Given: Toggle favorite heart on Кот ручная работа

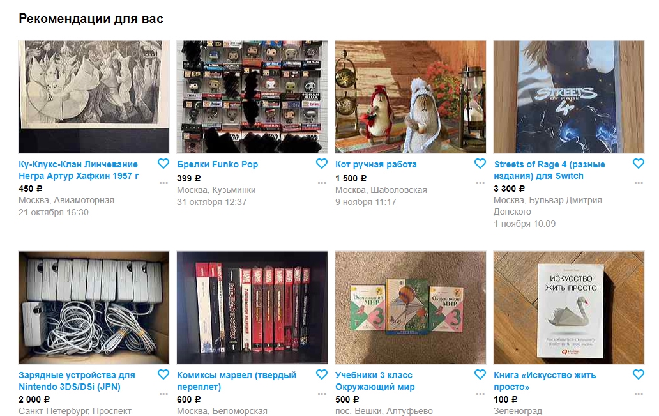Looking at the screenshot, I should [480, 164].
